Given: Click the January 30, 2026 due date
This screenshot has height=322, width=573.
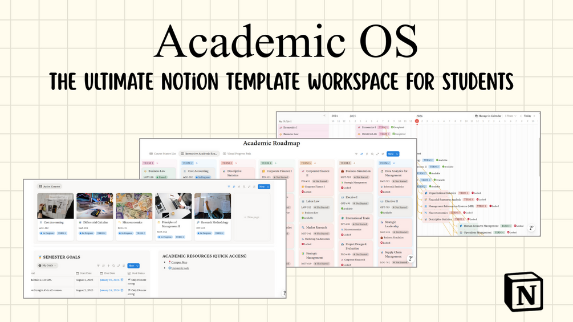Looking at the screenshot, I should click(x=109, y=280).
